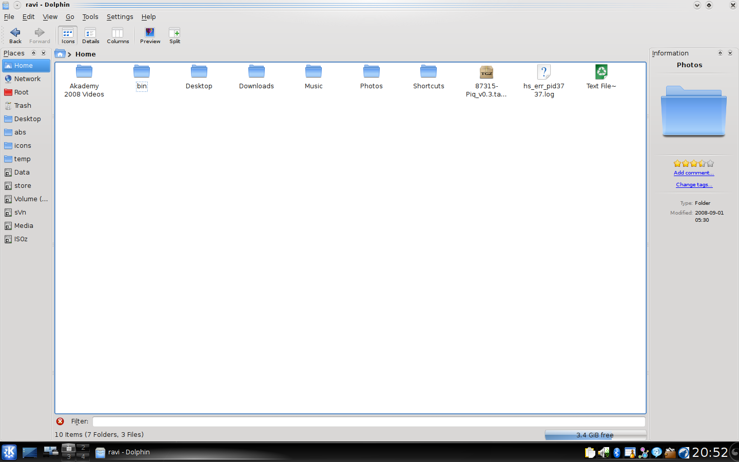Split the view with Split button
Image resolution: width=739 pixels, height=462 pixels.
click(x=174, y=35)
